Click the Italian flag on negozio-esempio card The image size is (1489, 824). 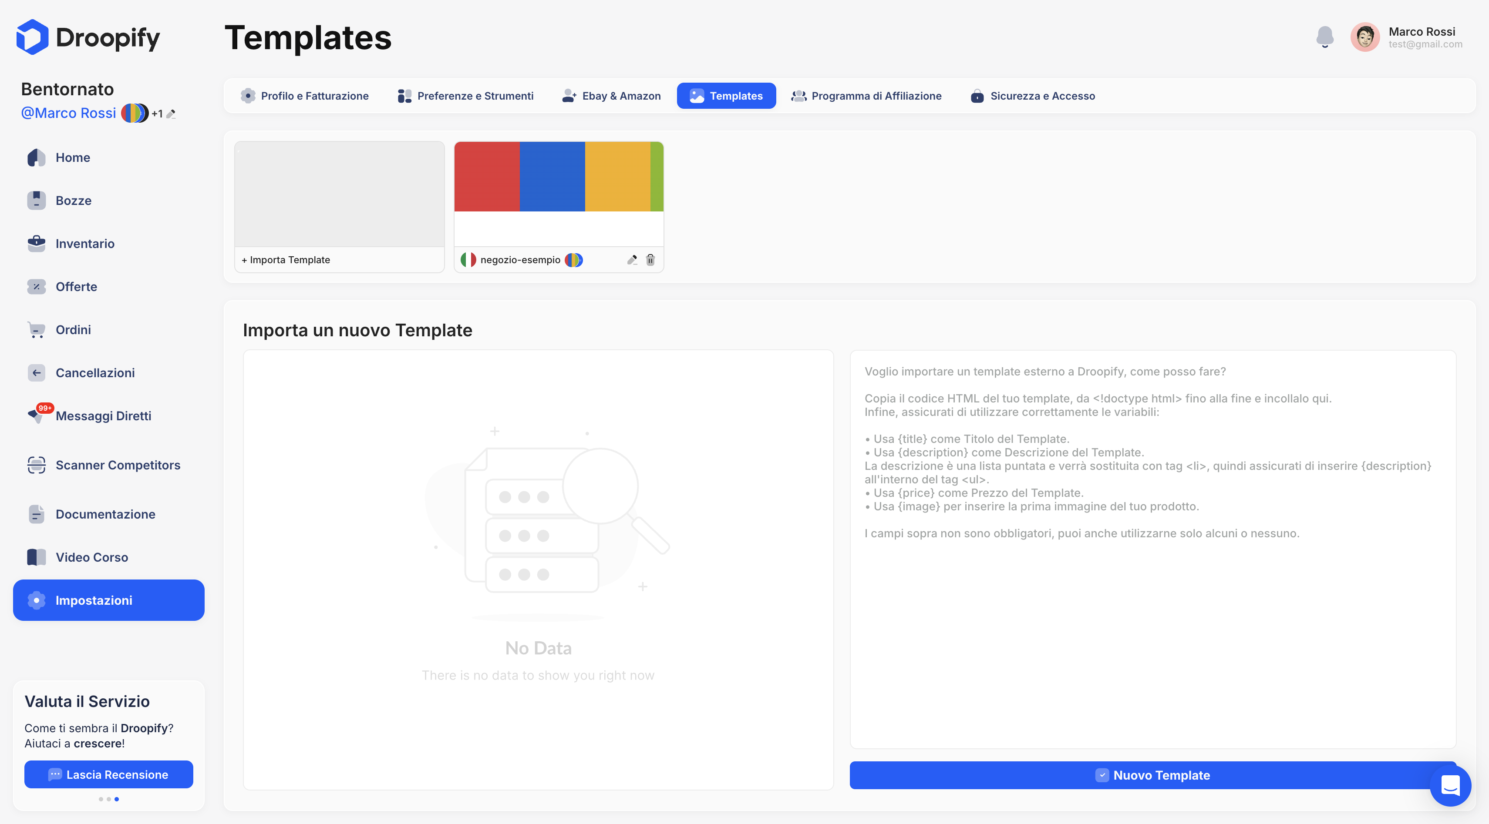468,260
